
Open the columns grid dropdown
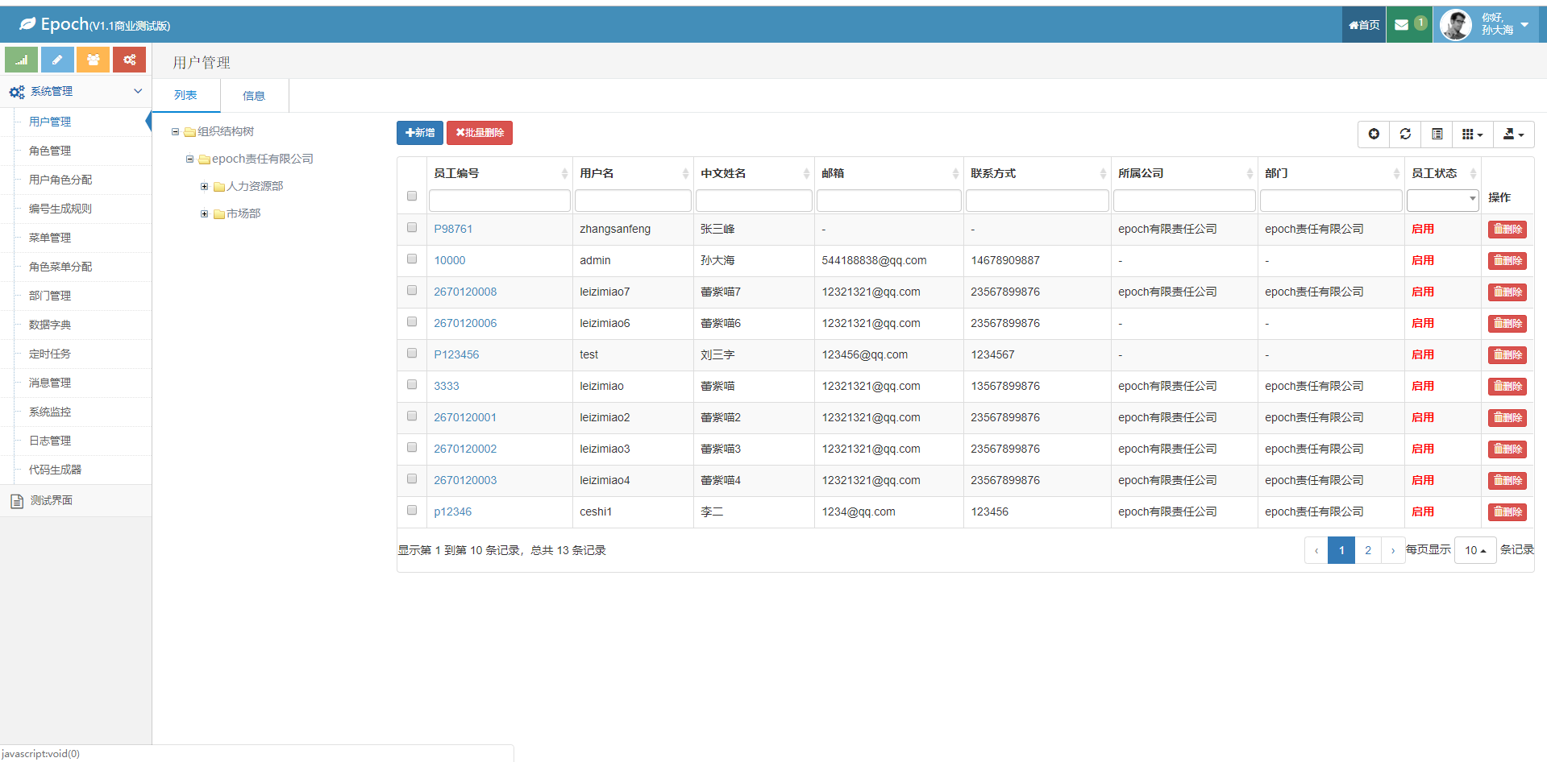(1472, 134)
